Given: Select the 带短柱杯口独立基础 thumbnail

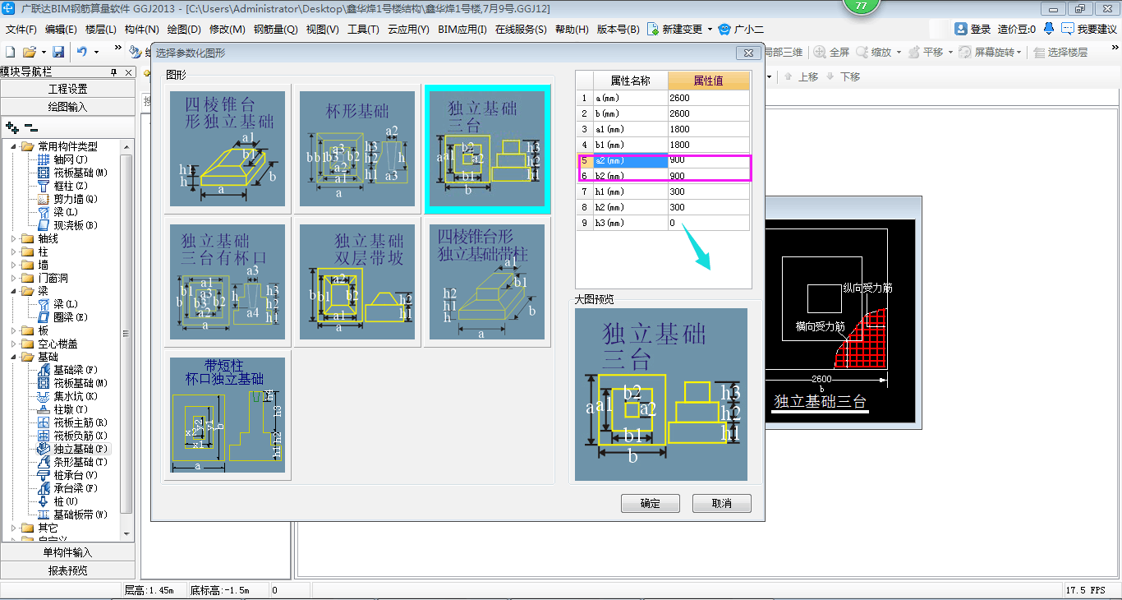Looking at the screenshot, I should point(228,414).
